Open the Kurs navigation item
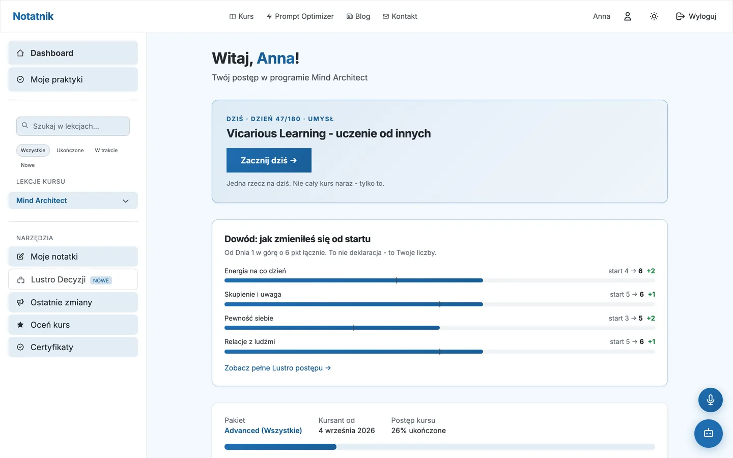Screen dimensions: 733x458 (x=241, y=16)
